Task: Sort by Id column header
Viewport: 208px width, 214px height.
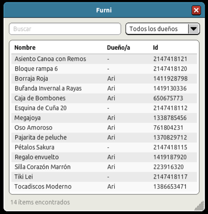Action: pos(156,48)
